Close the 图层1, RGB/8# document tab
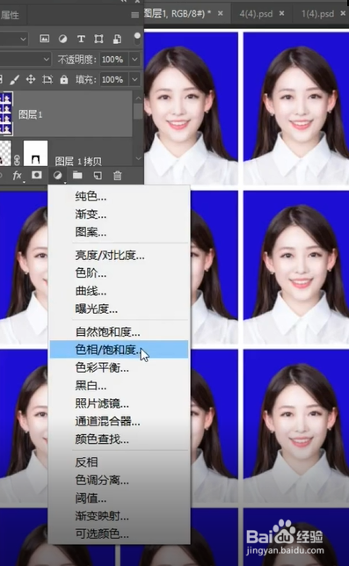The image size is (349, 566). pos(220,13)
